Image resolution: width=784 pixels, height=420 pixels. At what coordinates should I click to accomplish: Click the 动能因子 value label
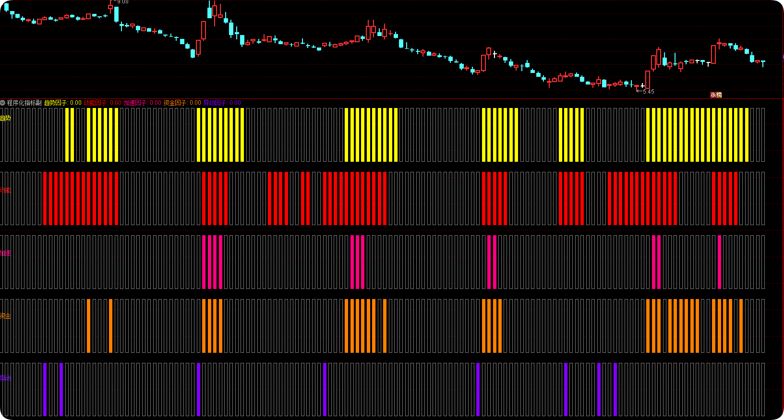point(103,103)
